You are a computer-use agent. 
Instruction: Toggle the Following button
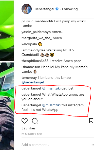(70, 9)
